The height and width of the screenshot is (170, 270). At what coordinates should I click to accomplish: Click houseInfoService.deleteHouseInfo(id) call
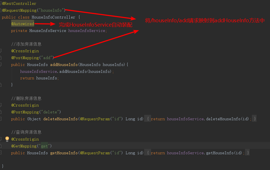(208, 119)
